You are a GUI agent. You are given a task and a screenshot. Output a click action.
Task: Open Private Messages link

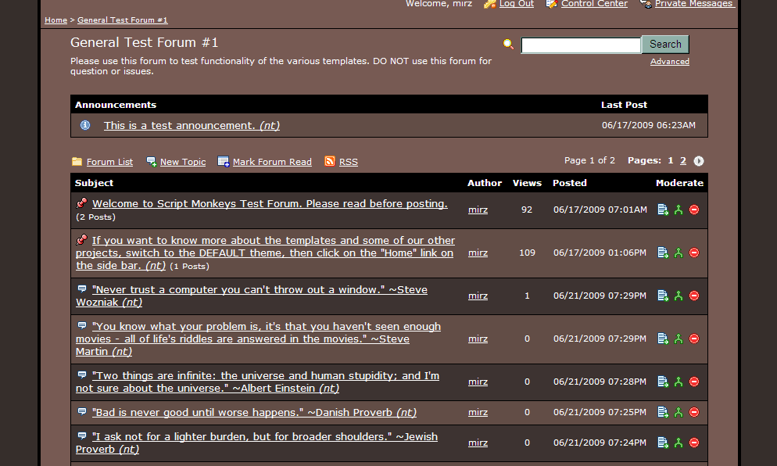tap(694, 3)
